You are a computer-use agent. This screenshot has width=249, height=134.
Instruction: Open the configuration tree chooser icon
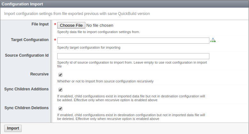[213, 40]
